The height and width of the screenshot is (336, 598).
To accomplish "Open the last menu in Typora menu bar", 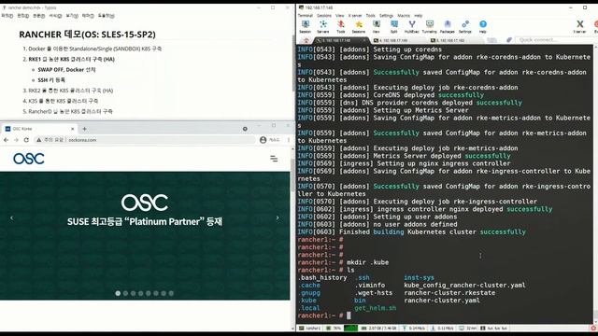I will [106, 16].
